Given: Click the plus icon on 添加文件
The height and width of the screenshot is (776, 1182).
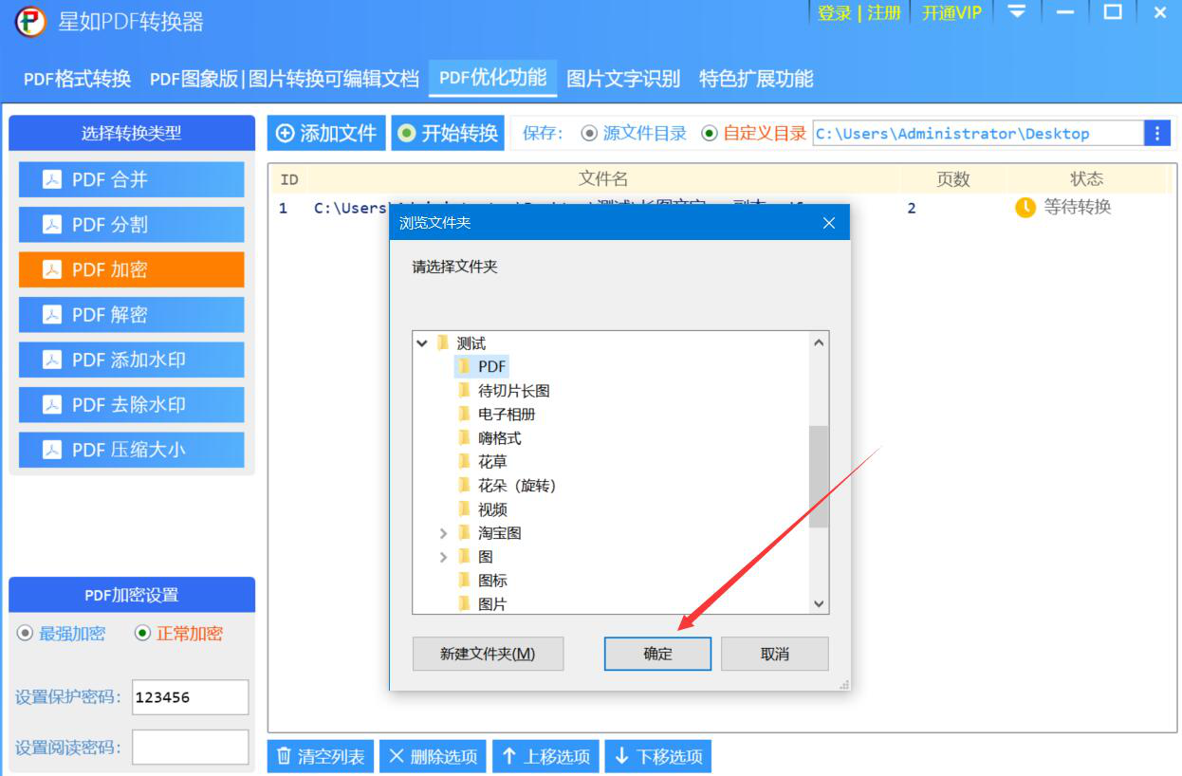Looking at the screenshot, I should [285, 134].
